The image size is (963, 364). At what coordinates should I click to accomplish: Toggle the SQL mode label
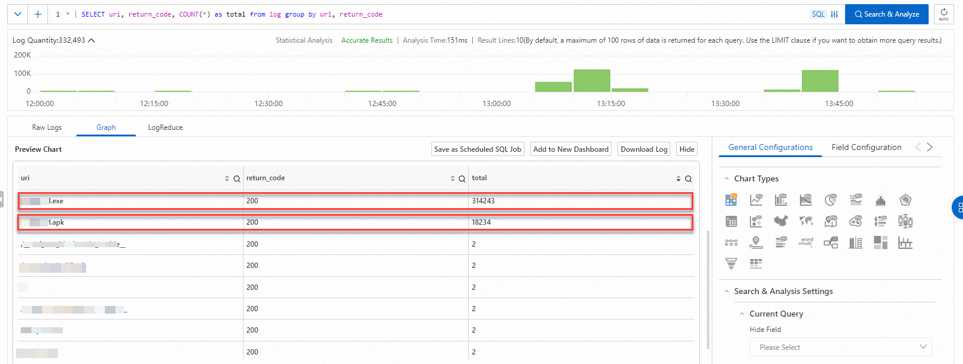(818, 14)
